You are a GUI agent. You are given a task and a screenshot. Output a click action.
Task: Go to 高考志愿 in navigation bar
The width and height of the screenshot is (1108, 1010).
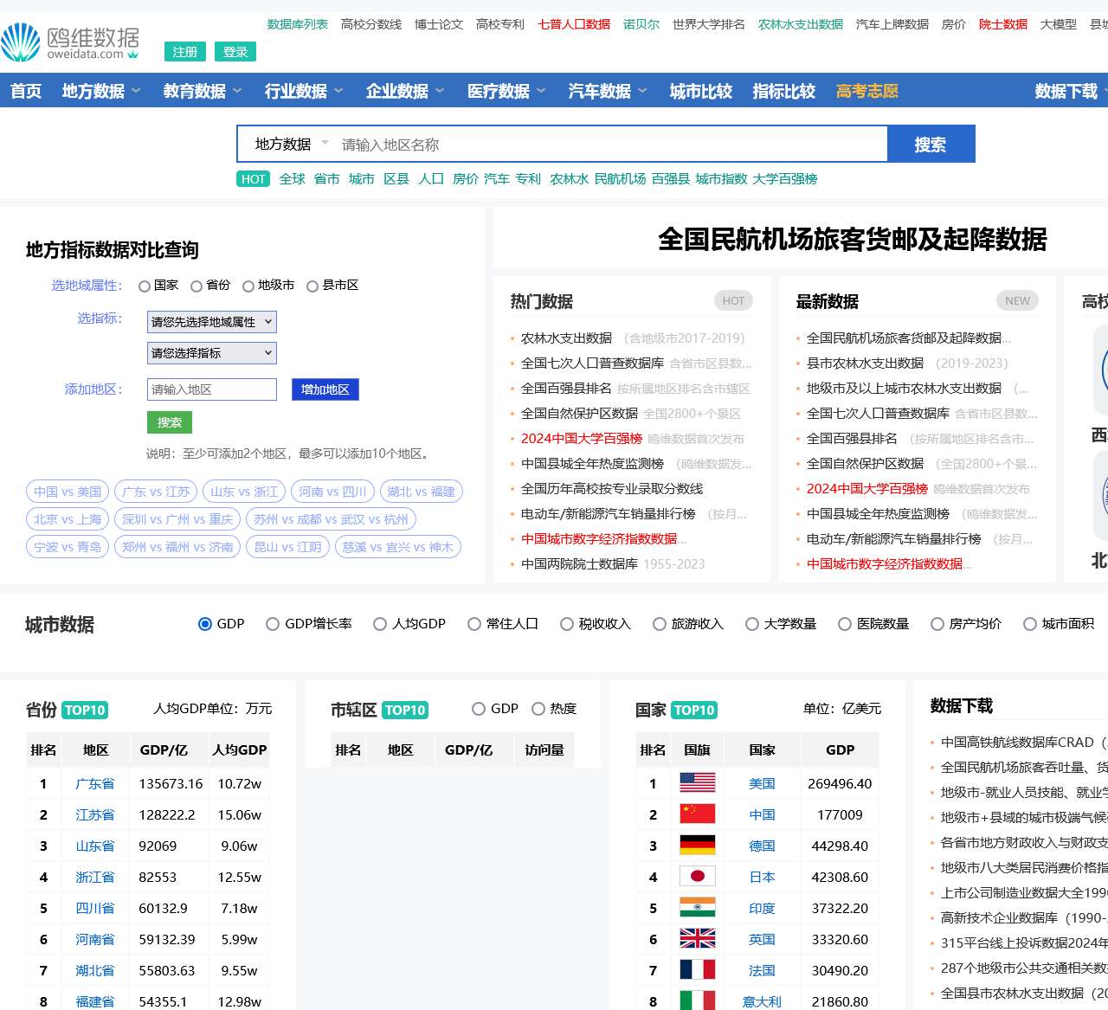866,91
